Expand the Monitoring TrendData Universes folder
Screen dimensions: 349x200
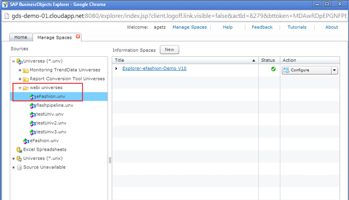coord(20,70)
